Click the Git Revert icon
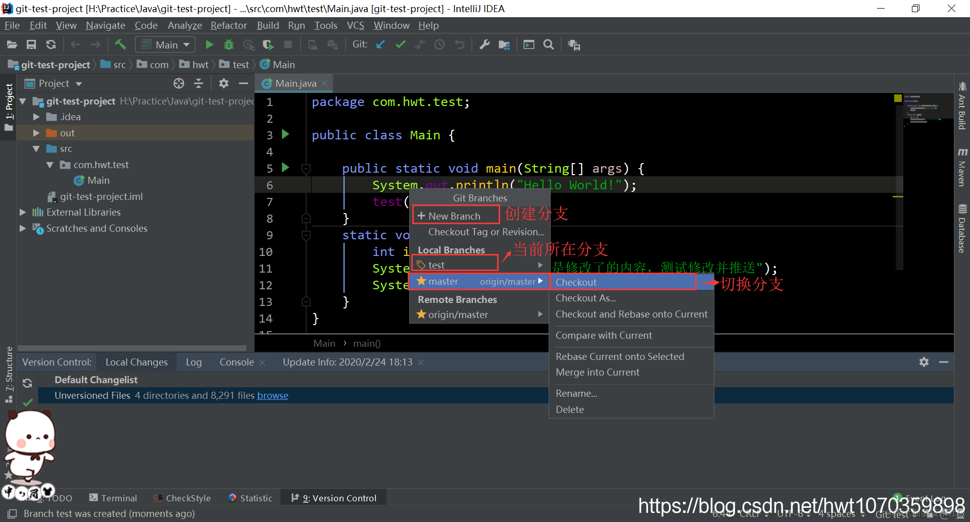This screenshot has width=970, height=522. tap(459, 45)
